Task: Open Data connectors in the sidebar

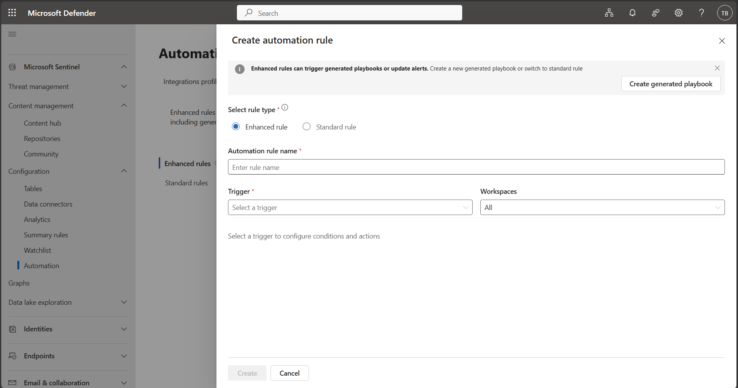Action: 48,204
